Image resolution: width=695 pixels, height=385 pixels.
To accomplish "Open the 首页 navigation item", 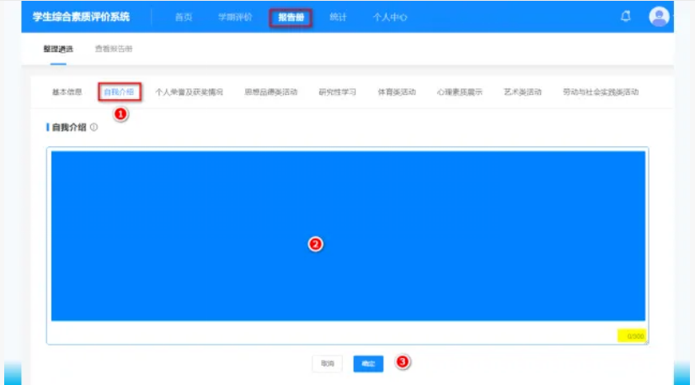I will click(x=184, y=18).
